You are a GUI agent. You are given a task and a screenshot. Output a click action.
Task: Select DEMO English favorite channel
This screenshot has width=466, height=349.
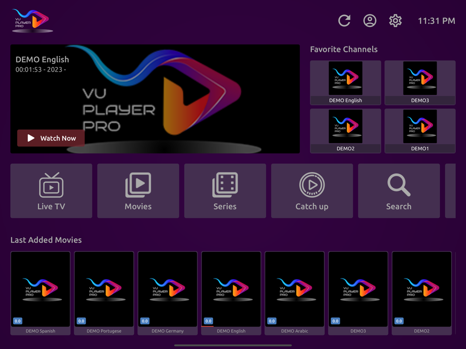pyautogui.click(x=345, y=83)
